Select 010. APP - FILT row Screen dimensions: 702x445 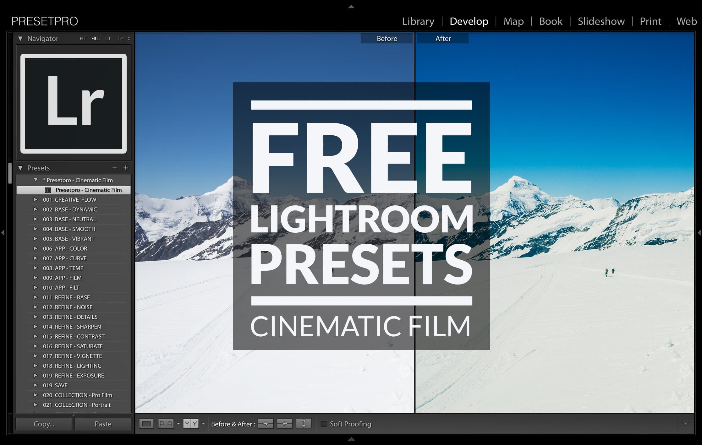74,287
